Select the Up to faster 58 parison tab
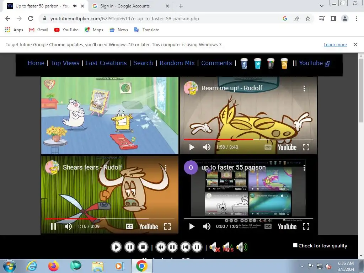364x273 pixels. (45, 6)
